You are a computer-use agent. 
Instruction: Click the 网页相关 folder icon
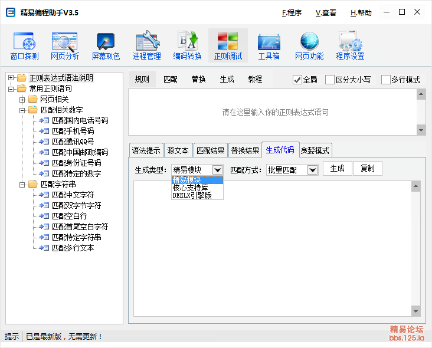click(x=33, y=99)
